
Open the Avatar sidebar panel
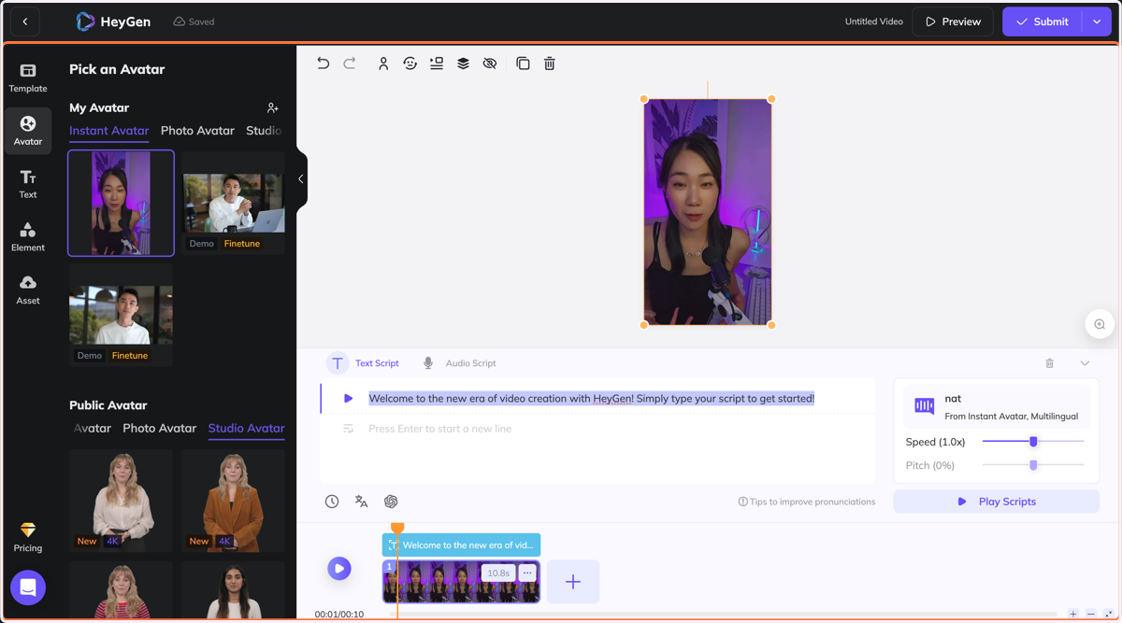coord(28,131)
